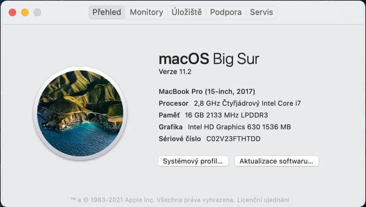This screenshot has width=366, height=207.
Task: Click the Systémový profil button
Action: tap(193, 161)
